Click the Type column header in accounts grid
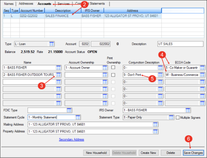 pyautogui.click(x=15, y=11)
